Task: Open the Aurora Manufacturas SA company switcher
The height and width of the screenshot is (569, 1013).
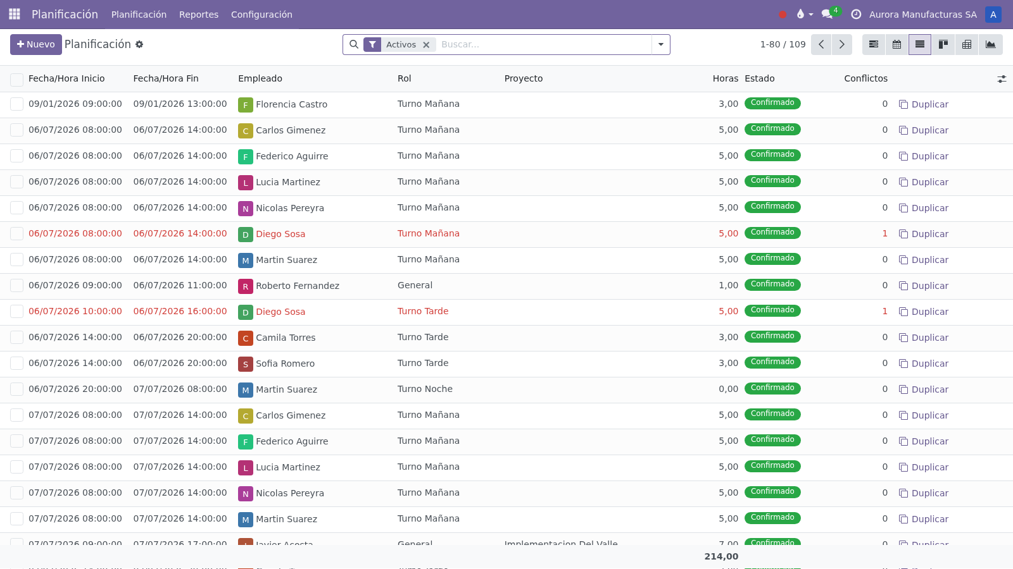Action: pyautogui.click(x=922, y=15)
